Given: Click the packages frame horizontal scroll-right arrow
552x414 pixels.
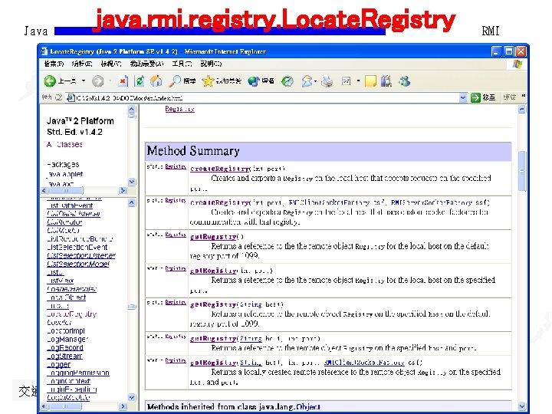Looking at the screenshot, I should point(123,190).
